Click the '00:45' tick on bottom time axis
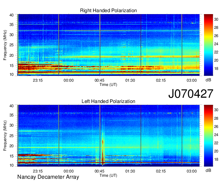The height and width of the screenshot is (181, 222). click(x=99, y=171)
